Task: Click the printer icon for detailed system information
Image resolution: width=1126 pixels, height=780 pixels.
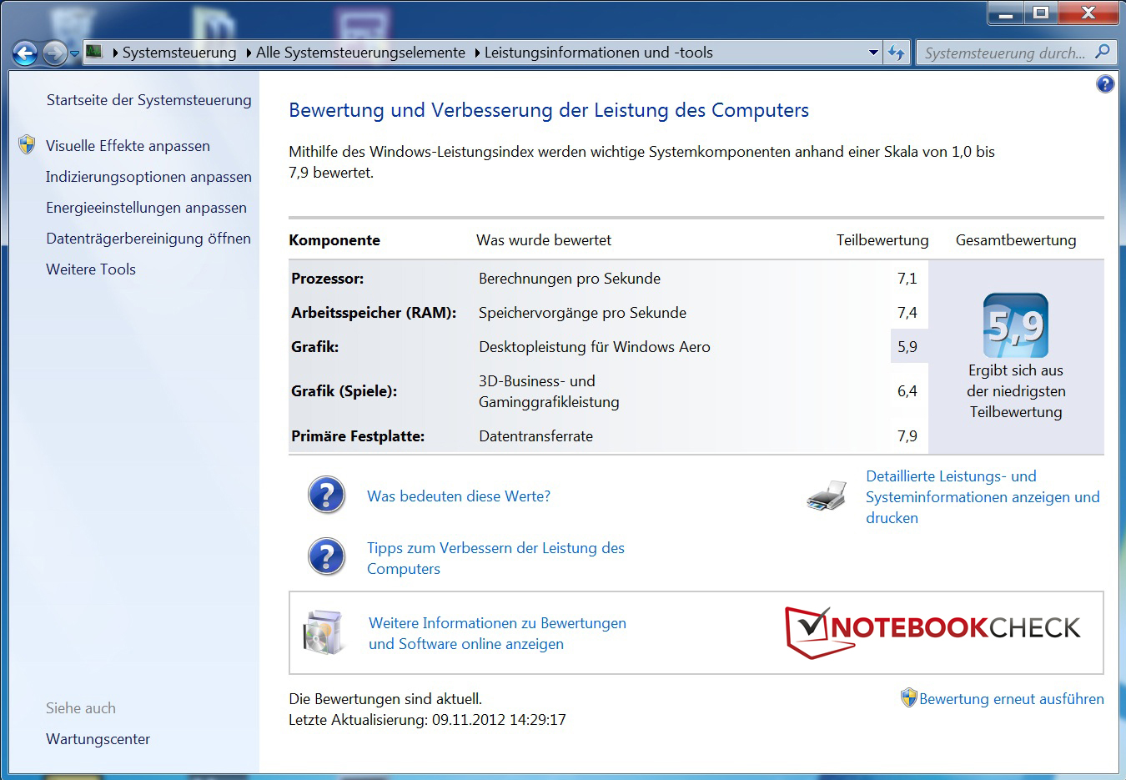Action: click(827, 496)
